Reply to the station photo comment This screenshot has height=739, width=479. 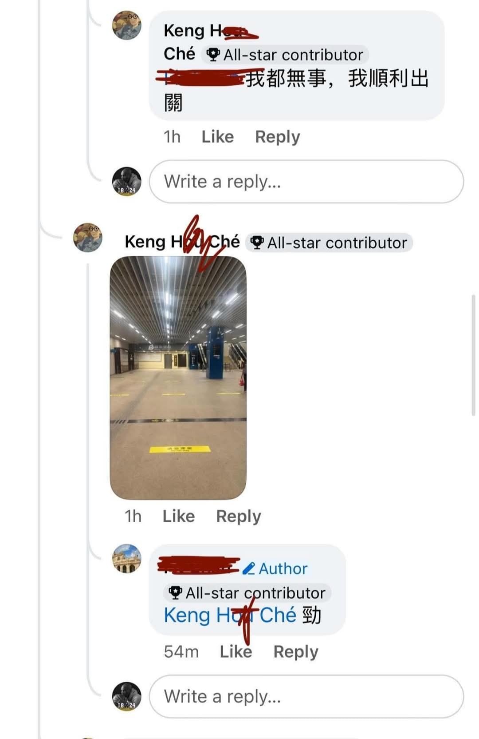pyautogui.click(x=239, y=516)
